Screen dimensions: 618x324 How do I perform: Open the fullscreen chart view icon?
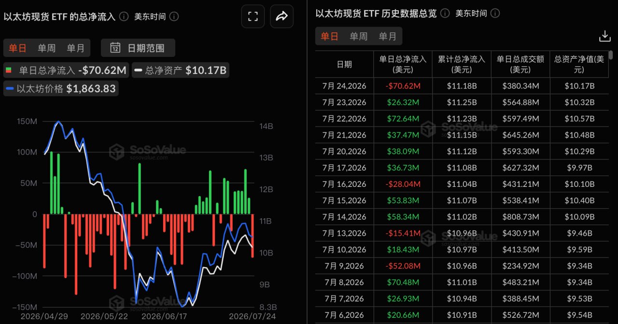pyautogui.click(x=253, y=16)
